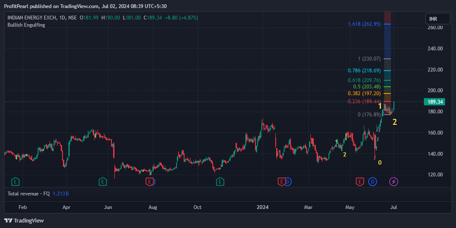Screen dimensions: 456x228
Task: Click the Total revenue · FQ label
Action: [x=29, y=193]
